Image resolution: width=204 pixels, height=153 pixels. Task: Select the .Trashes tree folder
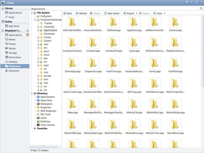[x=46, y=23]
